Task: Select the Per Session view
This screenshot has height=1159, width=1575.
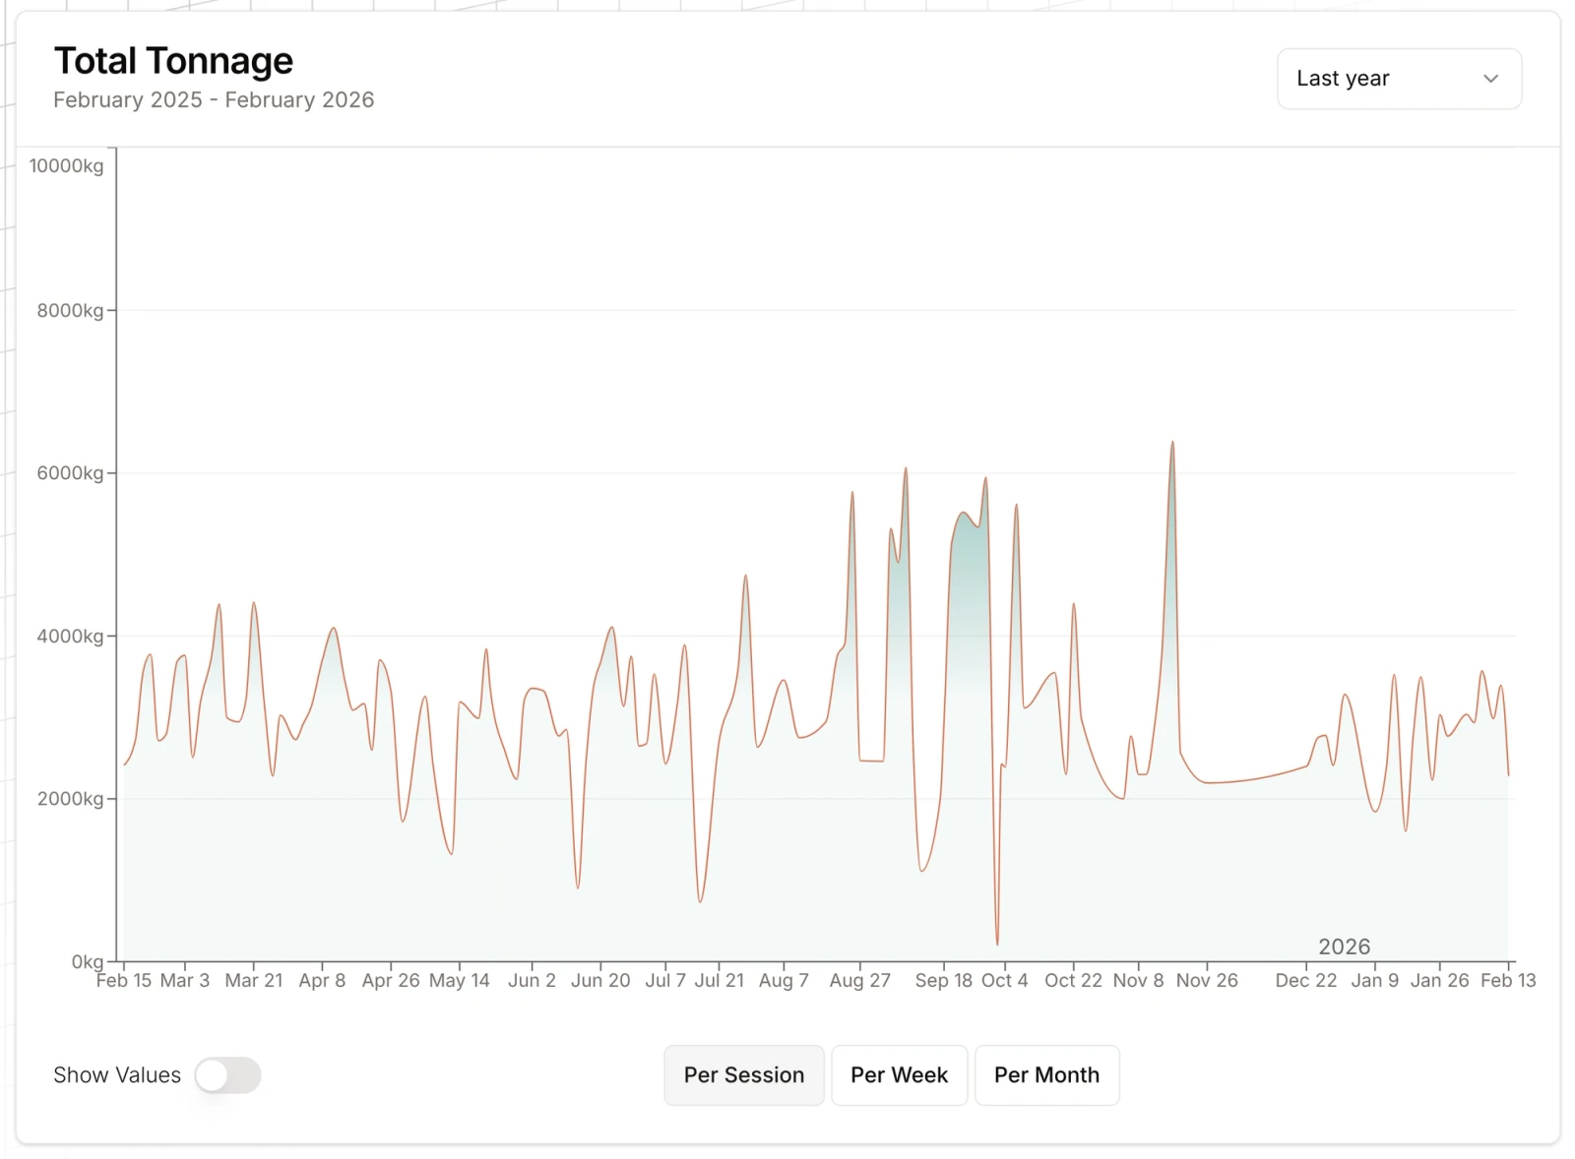Action: pyautogui.click(x=744, y=1075)
